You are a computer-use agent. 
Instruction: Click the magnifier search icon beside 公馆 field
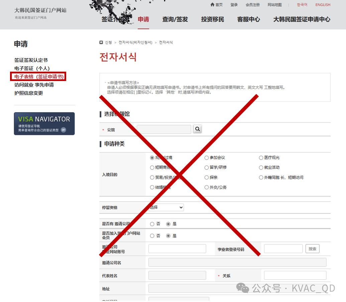coord(198,129)
